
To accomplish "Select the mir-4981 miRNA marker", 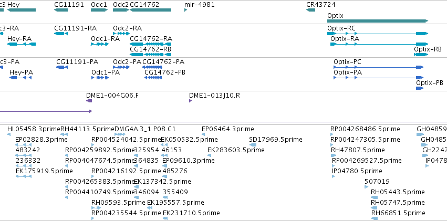I will (x=186, y=10).
